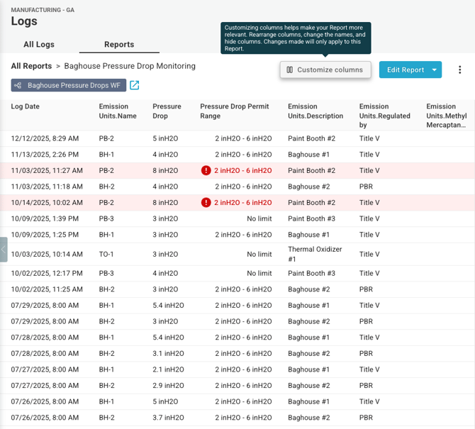This screenshot has width=475, height=429.
Task: Go back to All Reports breadcrumb
Action: coord(31,66)
